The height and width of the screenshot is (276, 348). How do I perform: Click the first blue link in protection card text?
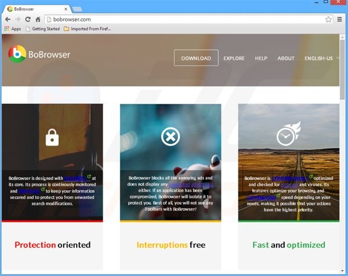pyautogui.click(x=75, y=178)
